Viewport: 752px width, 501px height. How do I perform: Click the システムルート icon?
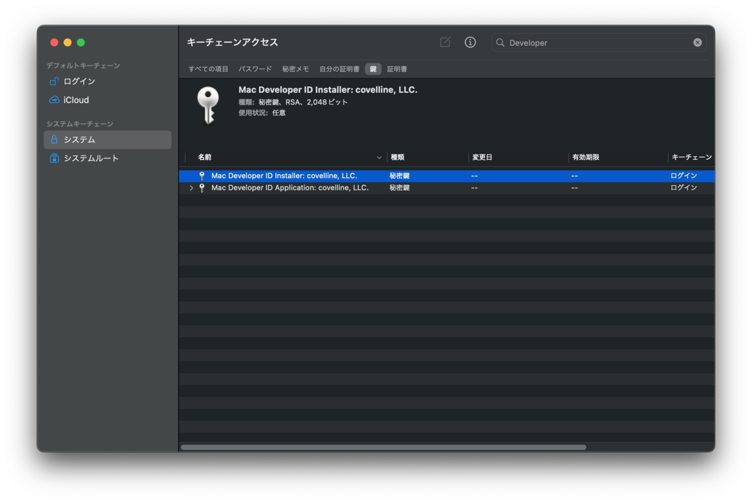coord(54,159)
